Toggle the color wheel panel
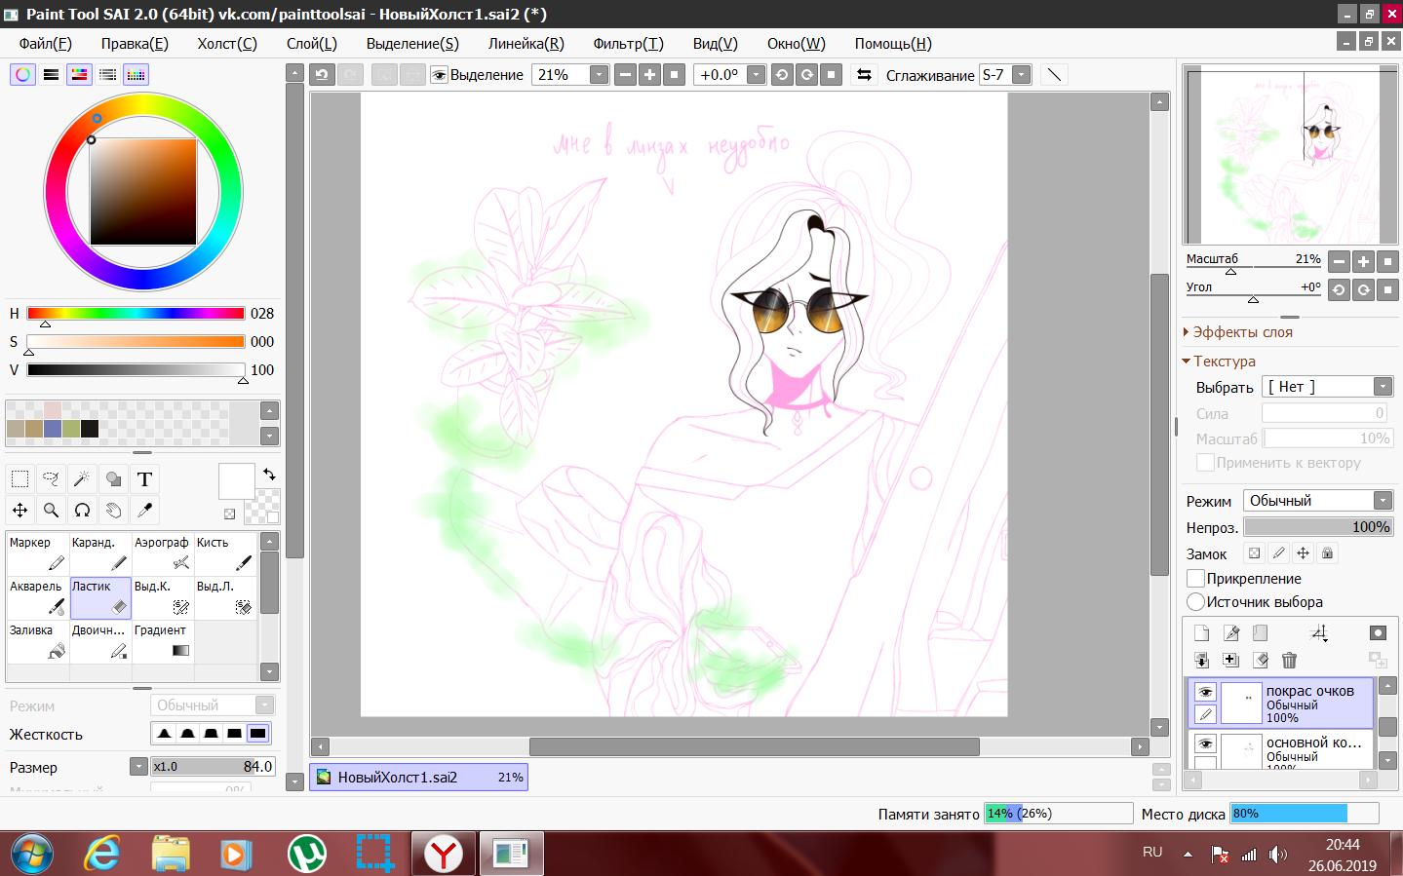The width and height of the screenshot is (1403, 876). (22, 74)
